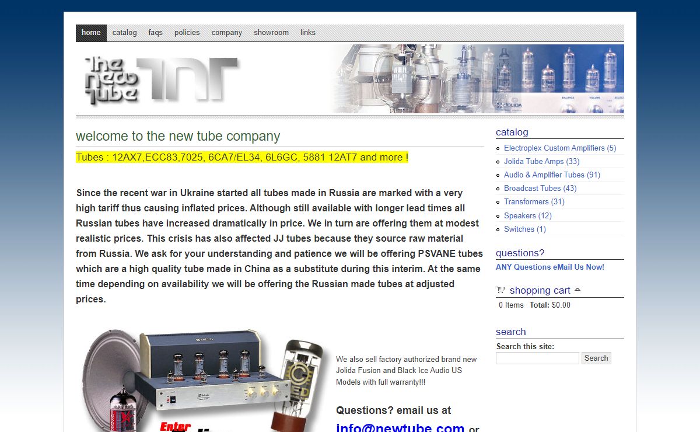Open the links menu item
This screenshot has width=700, height=432.
tap(307, 33)
